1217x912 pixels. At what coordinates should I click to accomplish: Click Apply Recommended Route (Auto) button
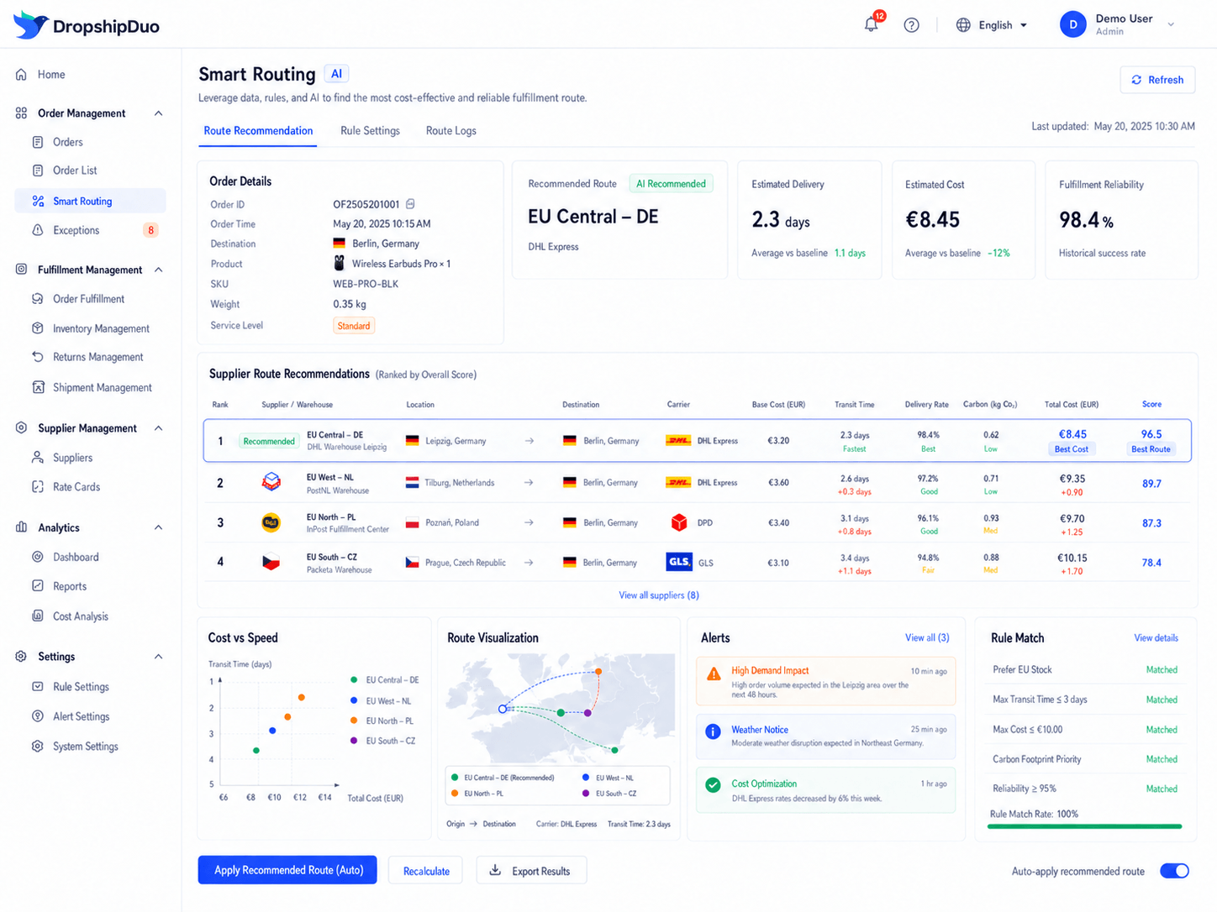click(x=287, y=870)
